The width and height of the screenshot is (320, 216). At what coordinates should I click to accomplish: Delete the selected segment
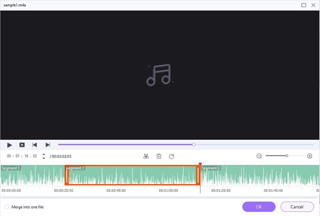click(x=159, y=156)
